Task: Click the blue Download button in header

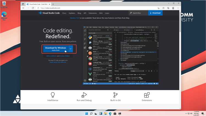Action: [155, 13]
